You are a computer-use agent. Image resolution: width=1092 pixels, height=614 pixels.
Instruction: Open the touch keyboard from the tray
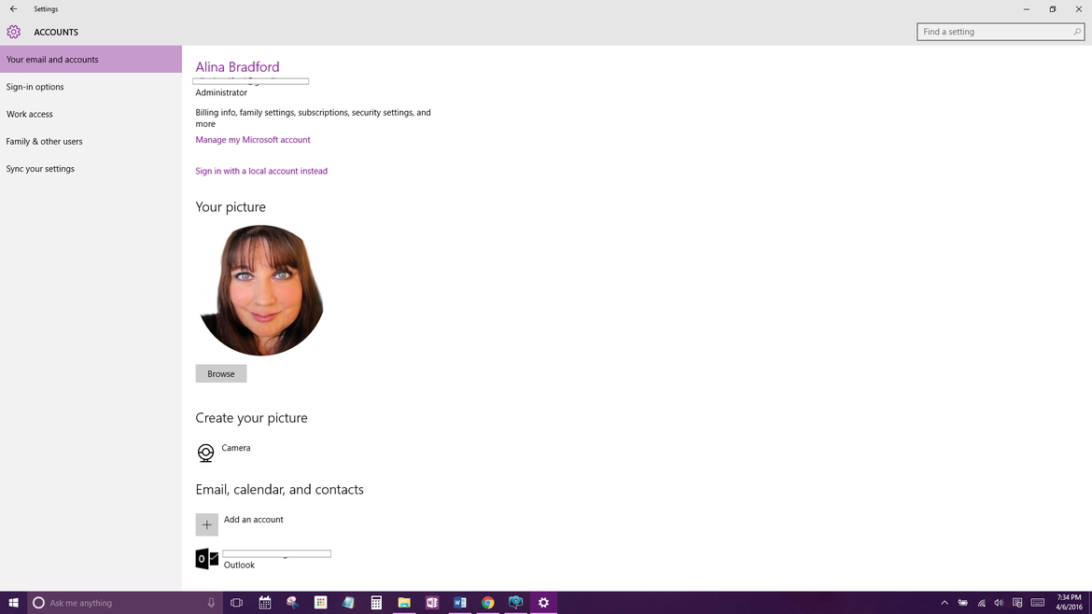1037,603
